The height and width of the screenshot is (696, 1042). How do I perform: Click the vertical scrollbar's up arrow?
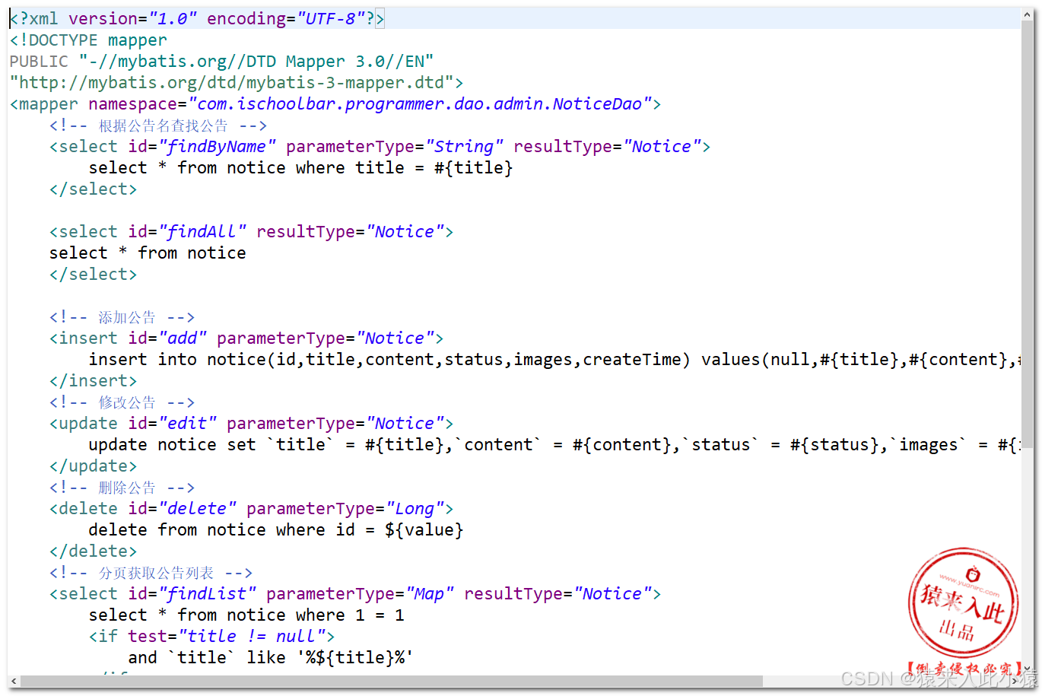[x=1029, y=14]
